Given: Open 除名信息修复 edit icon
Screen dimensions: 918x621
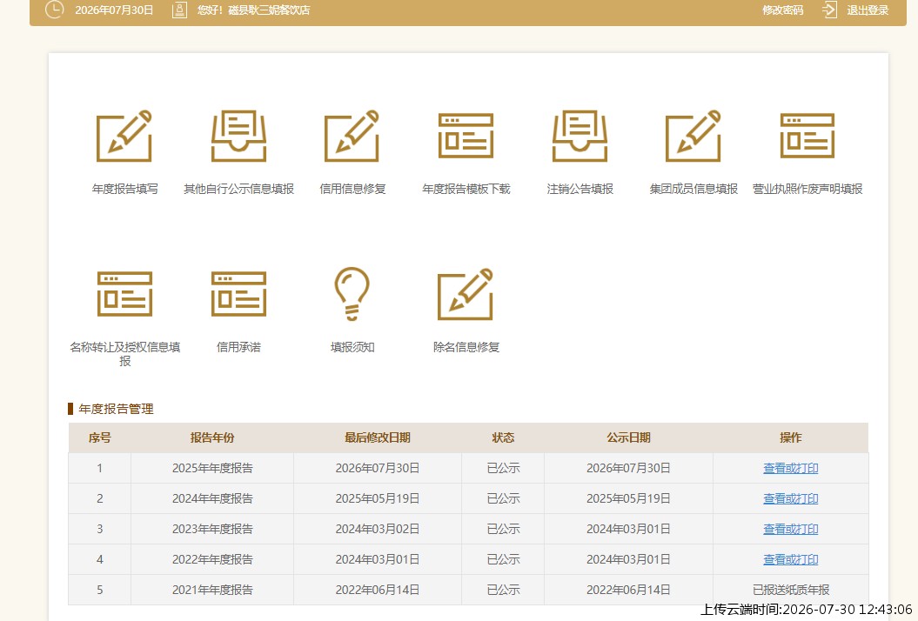Looking at the screenshot, I should pyautogui.click(x=466, y=294).
